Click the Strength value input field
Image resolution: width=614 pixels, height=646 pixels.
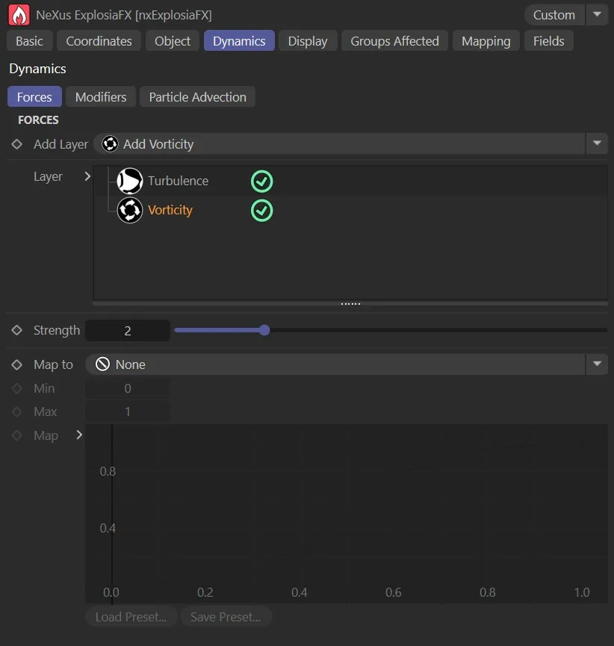[127, 329]
